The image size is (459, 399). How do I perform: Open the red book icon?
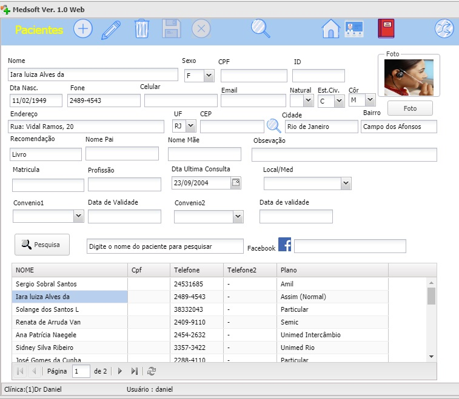tap(386, 28)
